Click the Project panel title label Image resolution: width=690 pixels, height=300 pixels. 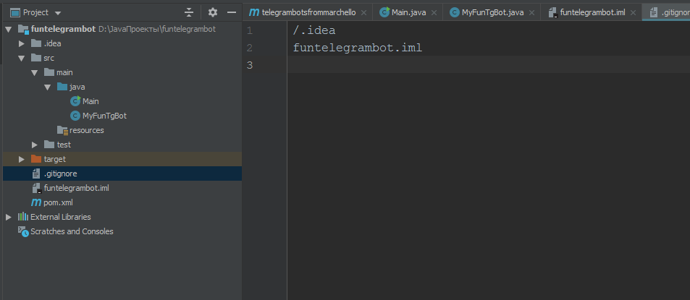(x=35, y=12)
